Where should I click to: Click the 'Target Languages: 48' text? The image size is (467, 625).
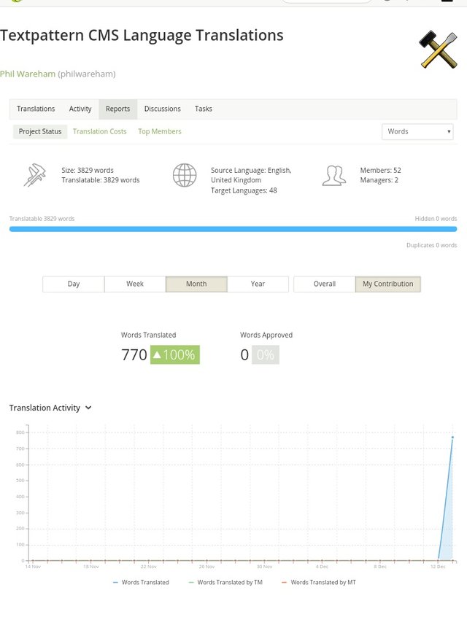[x=244, y=190]
